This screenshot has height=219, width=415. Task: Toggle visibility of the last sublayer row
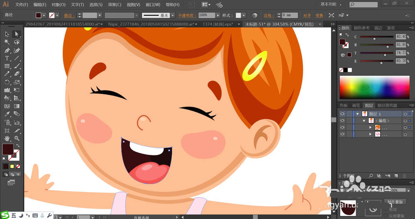pyautogui.click(x=342, y=134)
